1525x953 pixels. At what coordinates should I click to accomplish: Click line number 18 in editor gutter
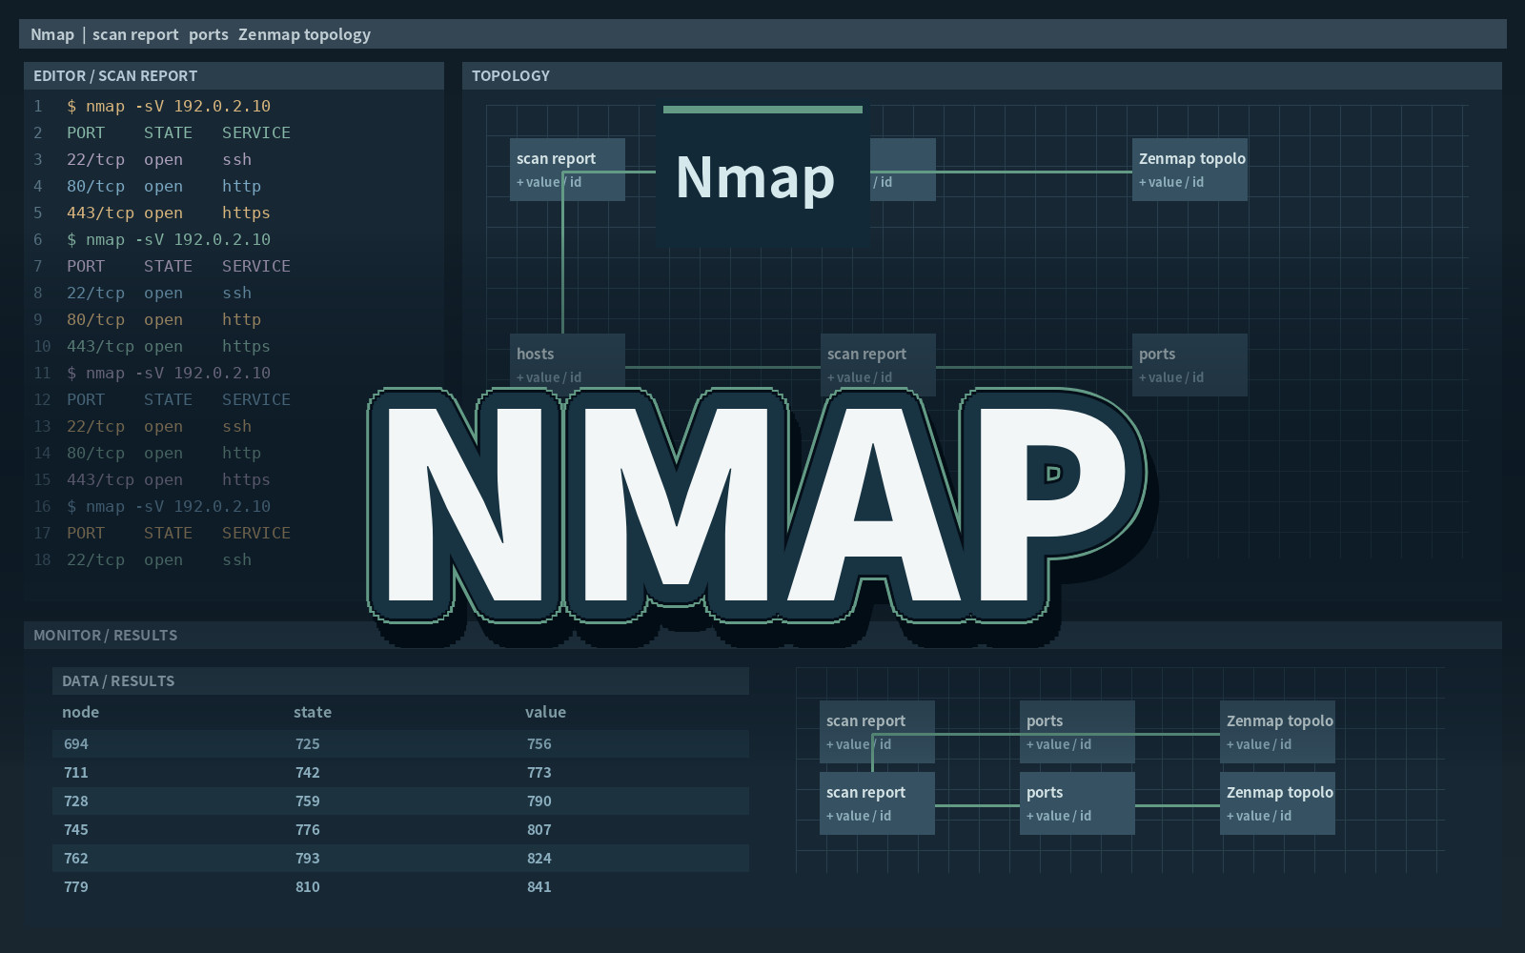click(x=42, y=559)
